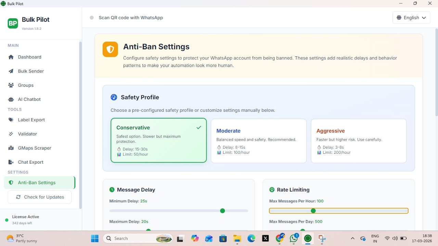This screenshot has width=438, height=246.
Task: Open the Validator tool
Action: tap(40, 134)
